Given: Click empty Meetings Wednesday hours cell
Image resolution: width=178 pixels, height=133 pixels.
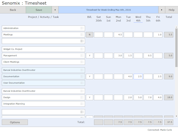Looking at the screenshot, I should pos(138,35).
